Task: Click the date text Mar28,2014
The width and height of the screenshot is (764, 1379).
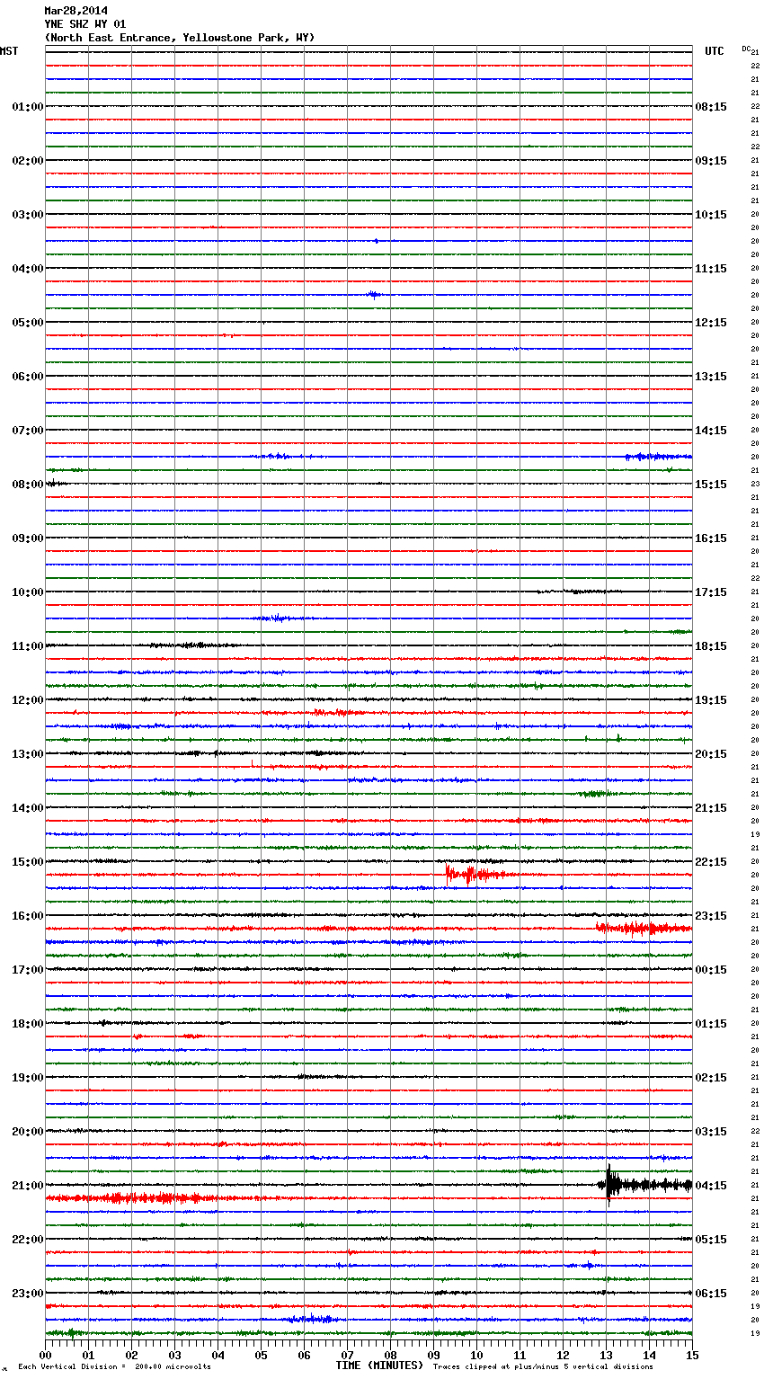Action: tap(76, 11)
